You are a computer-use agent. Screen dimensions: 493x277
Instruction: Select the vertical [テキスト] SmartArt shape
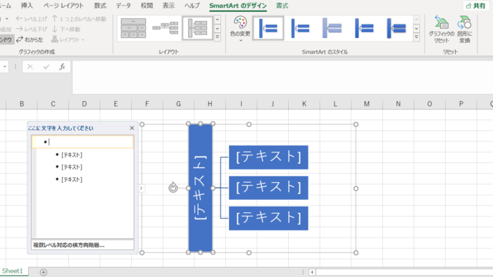pos(201,188)
